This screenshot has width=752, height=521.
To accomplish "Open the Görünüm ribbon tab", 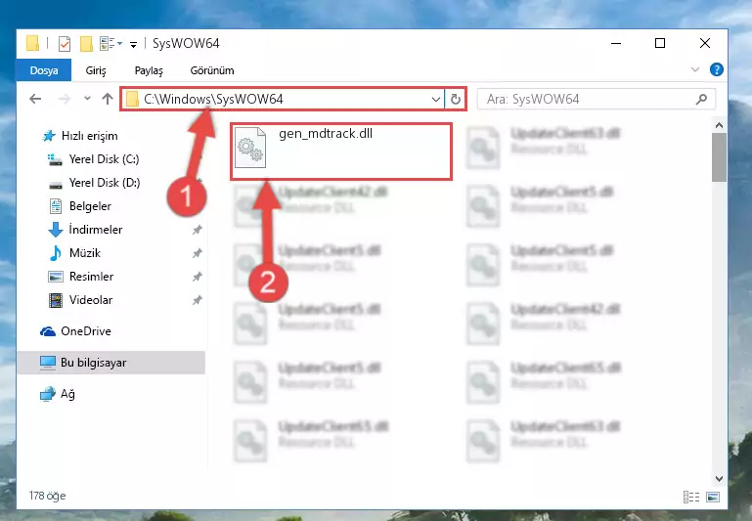I will [x=212, y=70].
